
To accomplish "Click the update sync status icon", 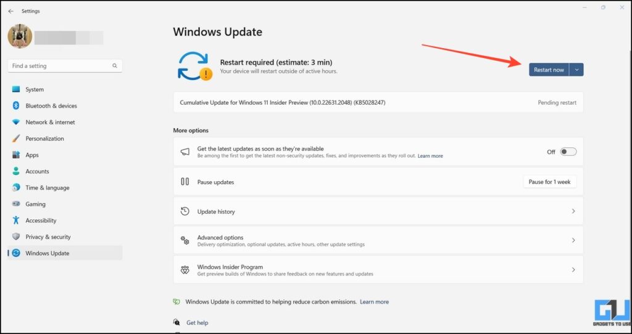I will [x=194, y=66].
